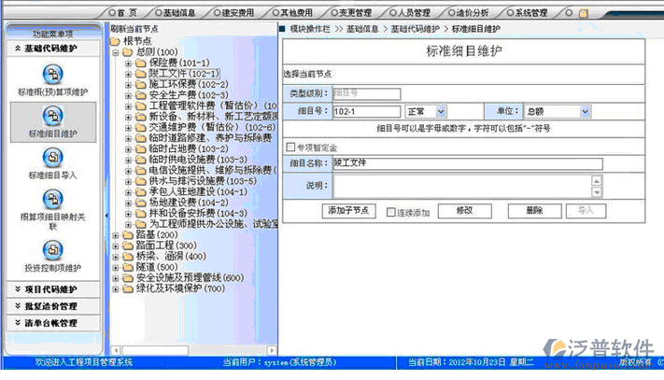Click folder icon of 场地建设费(104-2)
The width and height of the screenshot is (664, 380).
pos(141,203)
